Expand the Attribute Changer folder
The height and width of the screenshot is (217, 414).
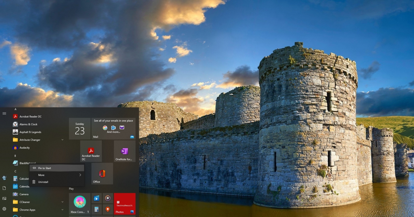coord(62,140)
